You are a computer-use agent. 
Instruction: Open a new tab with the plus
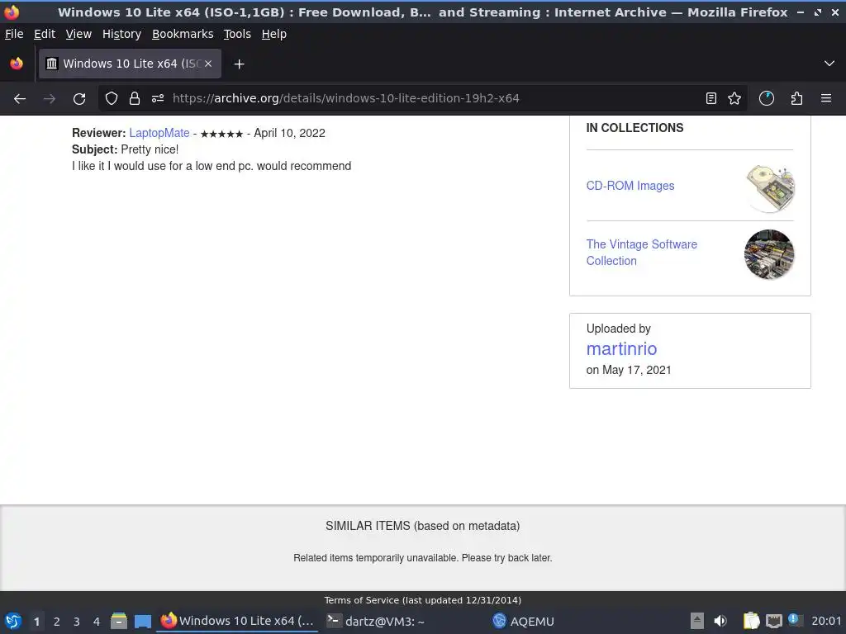[239, 64]
